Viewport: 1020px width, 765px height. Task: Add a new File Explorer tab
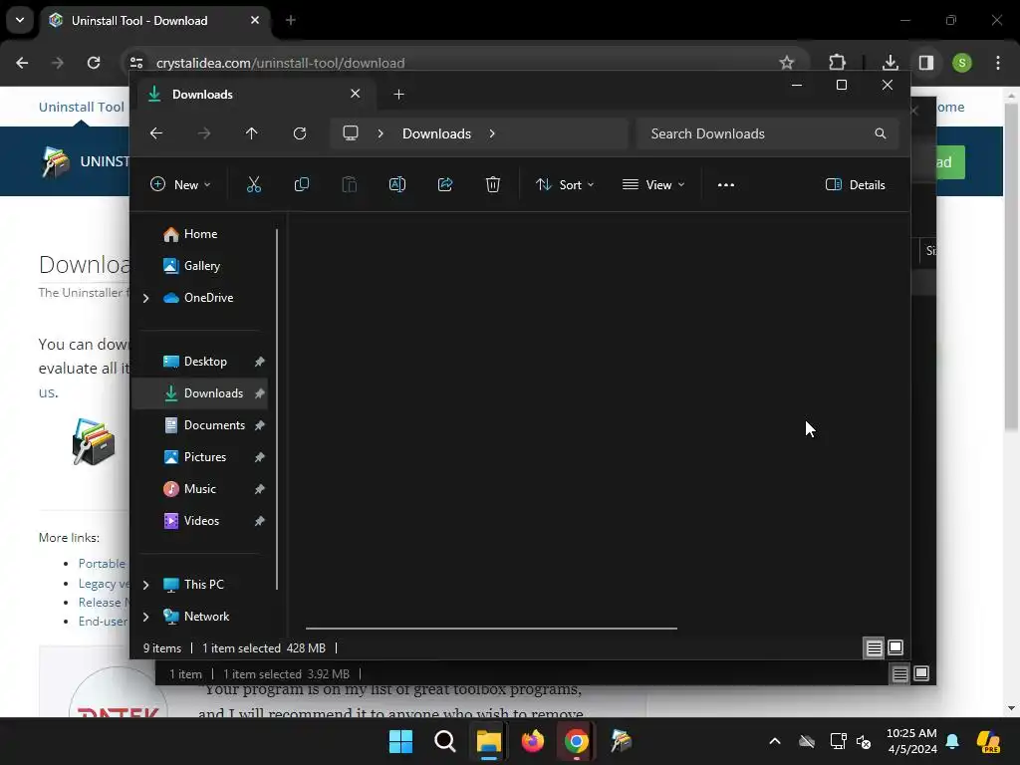pyautogui.click(x=398, y=95)
